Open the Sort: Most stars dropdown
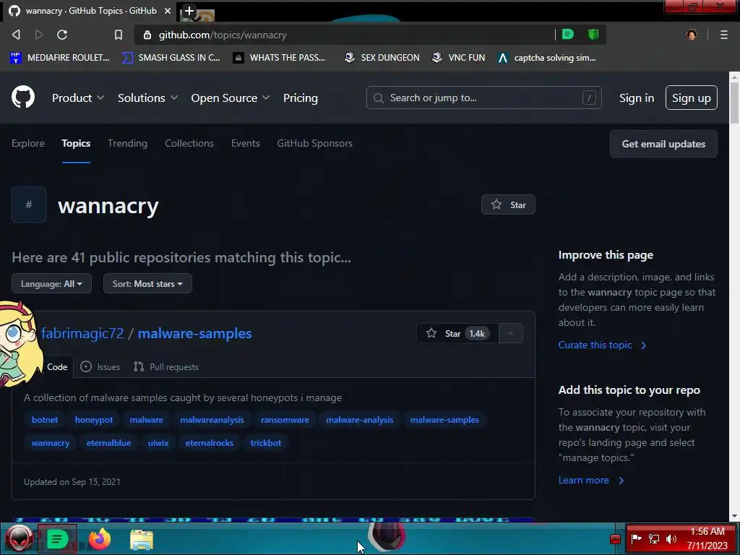The height and width of the screenshot is (555, 740). (x=147, y=283)
